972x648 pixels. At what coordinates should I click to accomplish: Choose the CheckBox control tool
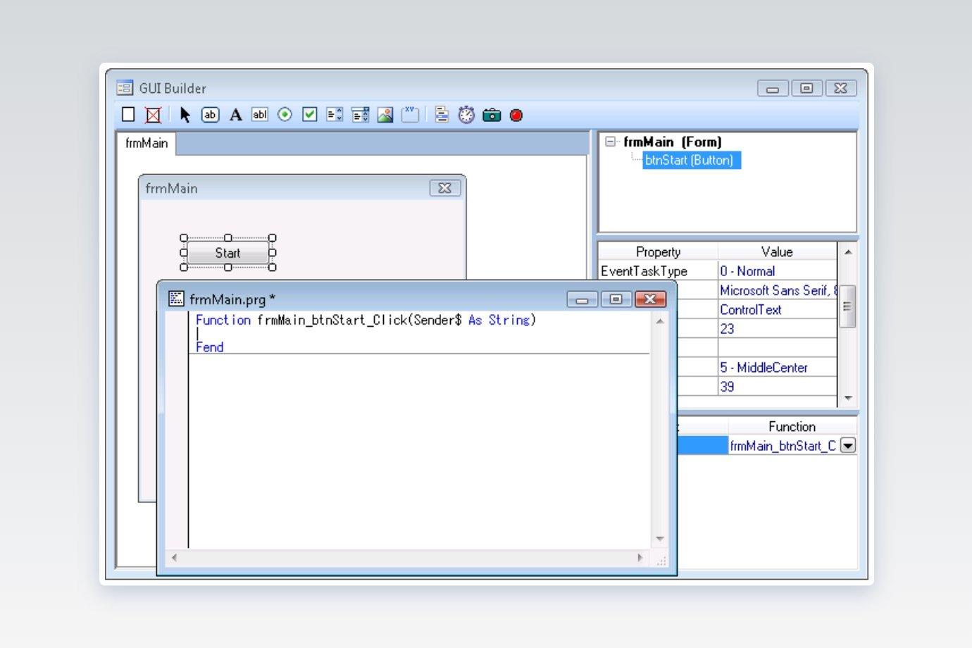click(310, 115)
